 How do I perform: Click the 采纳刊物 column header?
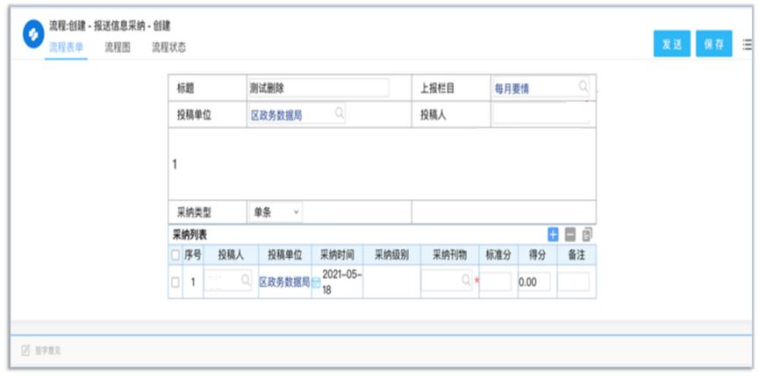coord(449,255)
